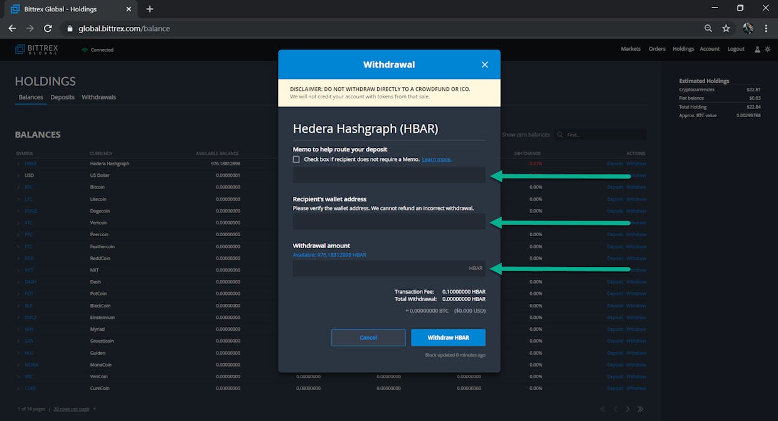Click the Cancel button in dialog
The image size is (778, 421).
(x=368, y=338)
